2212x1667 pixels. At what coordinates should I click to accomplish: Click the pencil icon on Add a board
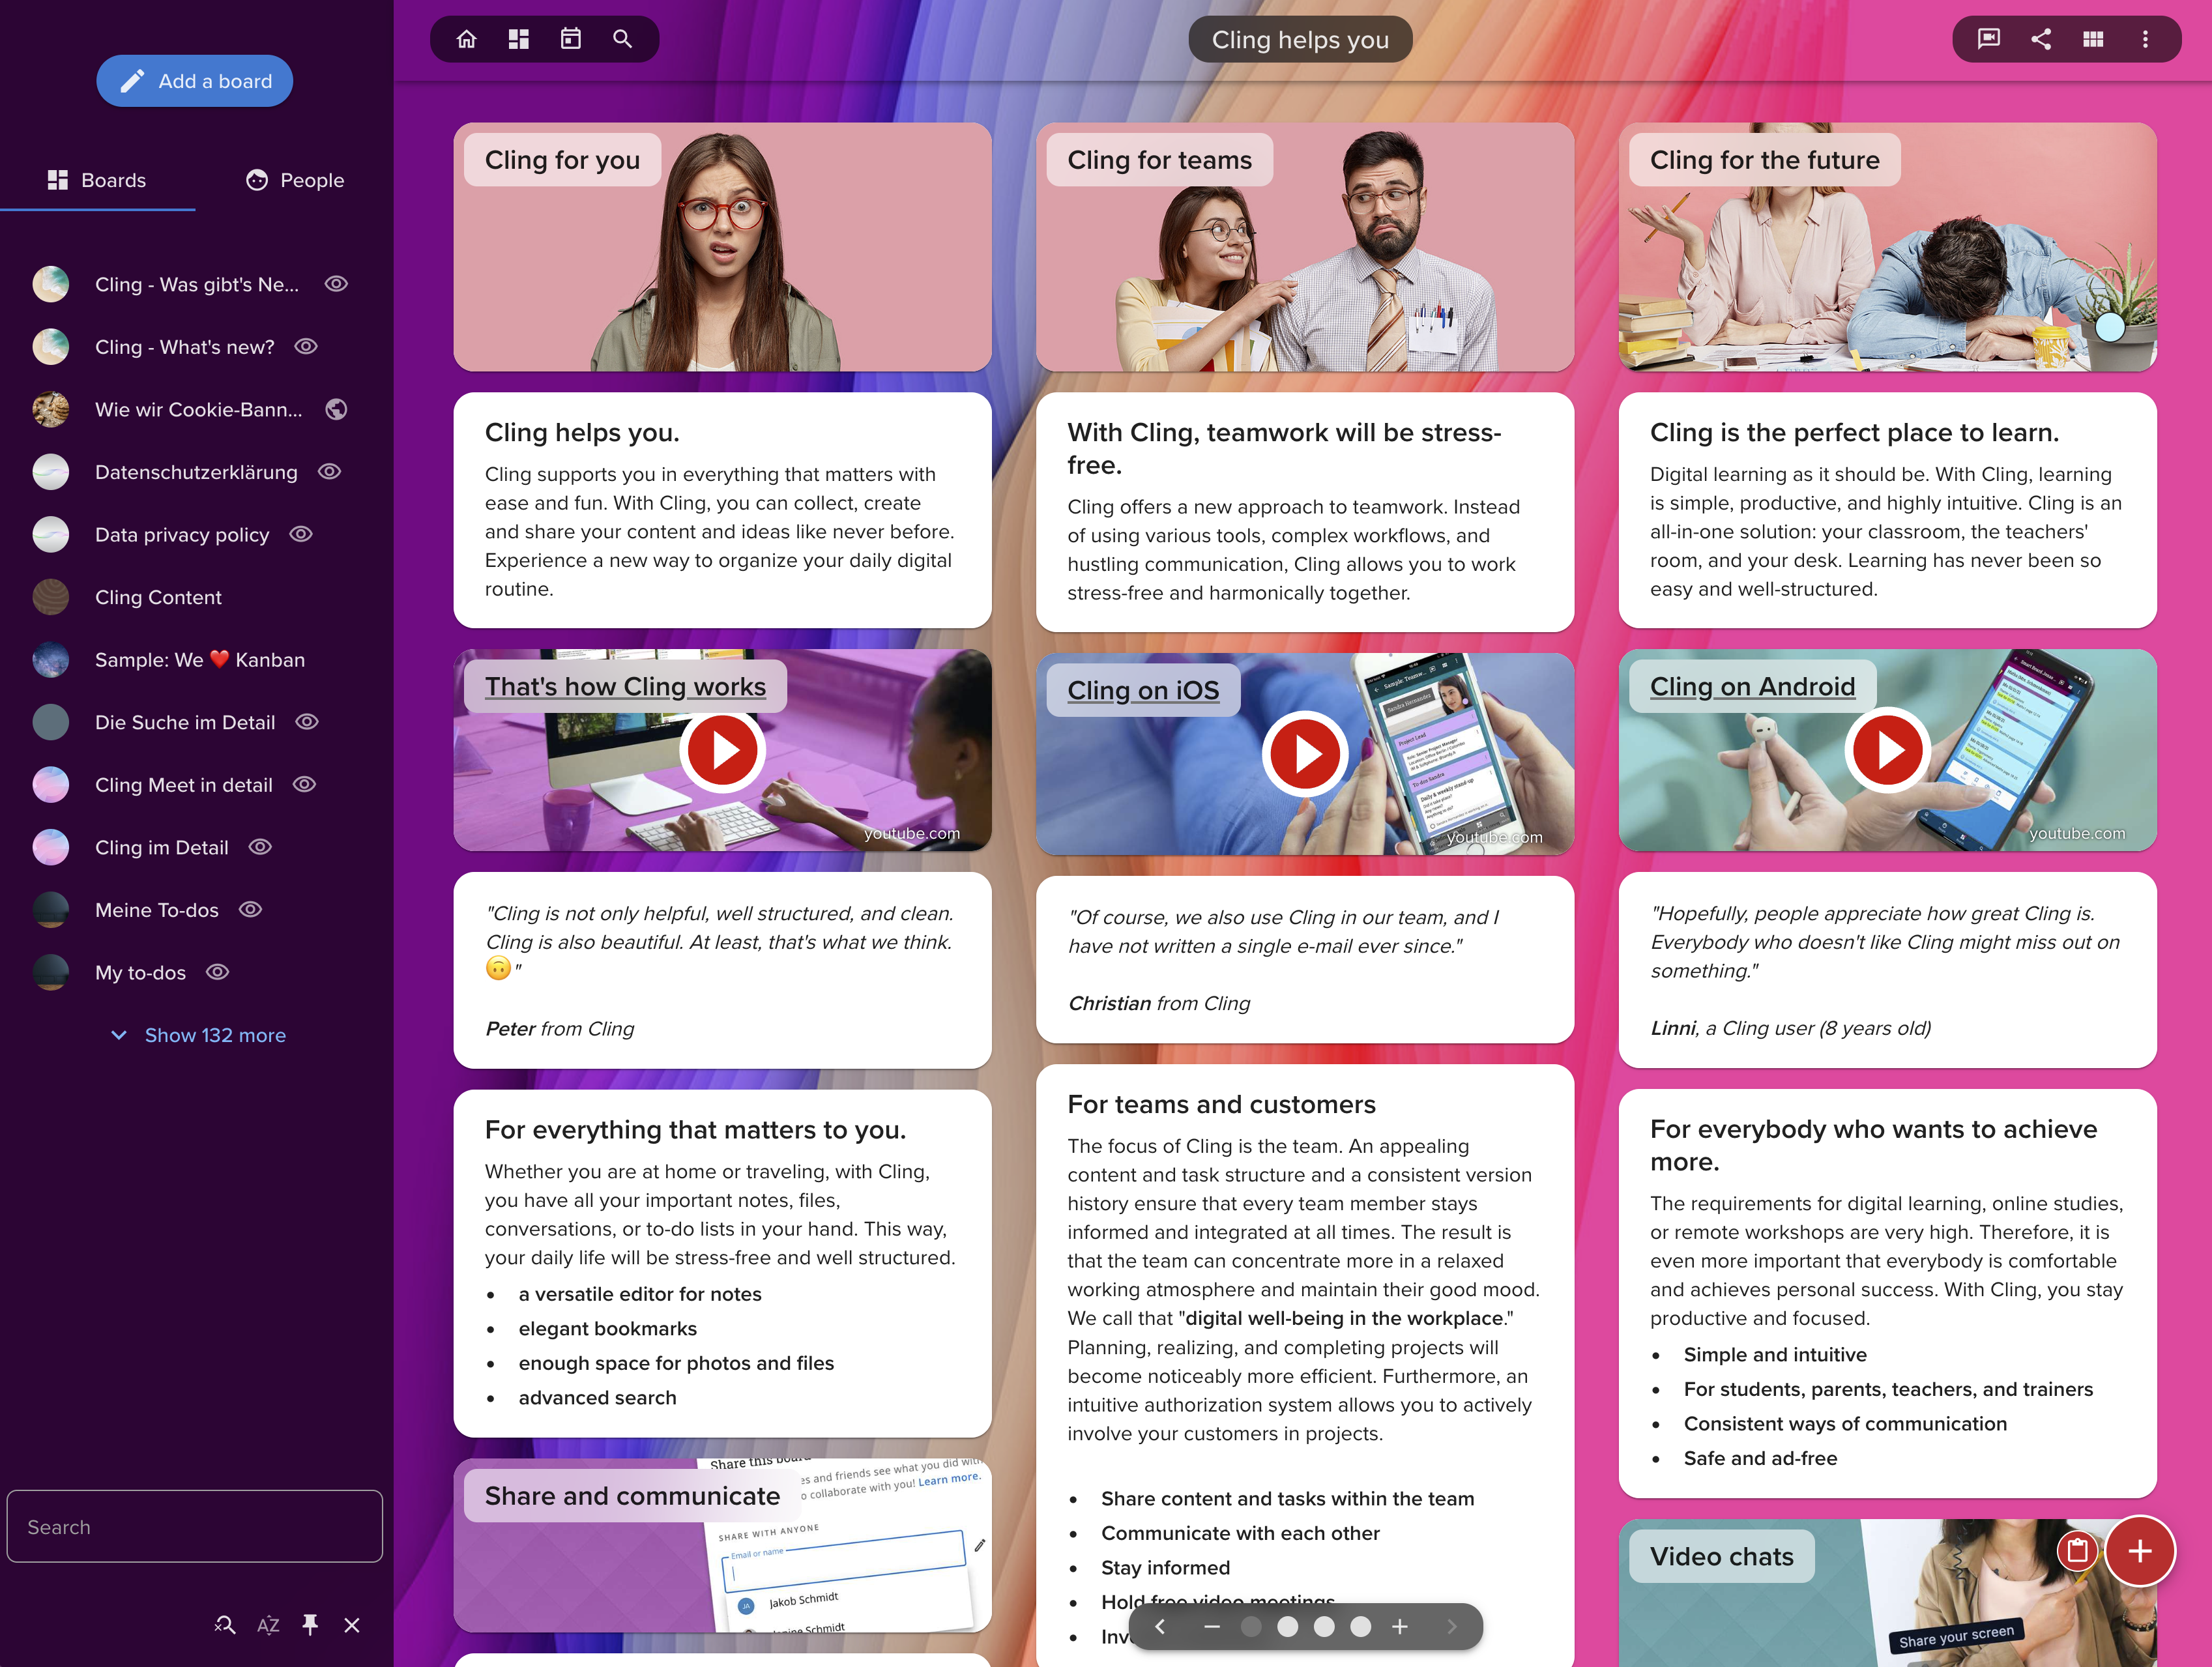click(x=132, y=81)
